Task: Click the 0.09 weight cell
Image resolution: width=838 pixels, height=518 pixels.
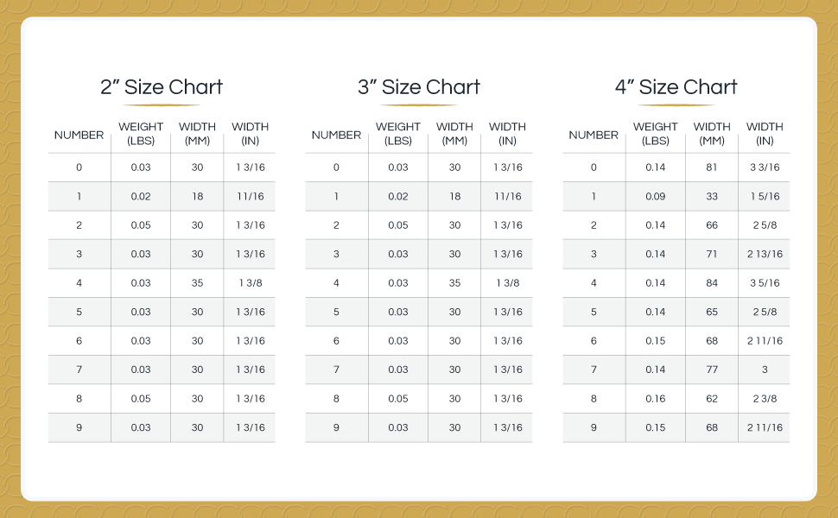Action: click(x=656, y=197)
